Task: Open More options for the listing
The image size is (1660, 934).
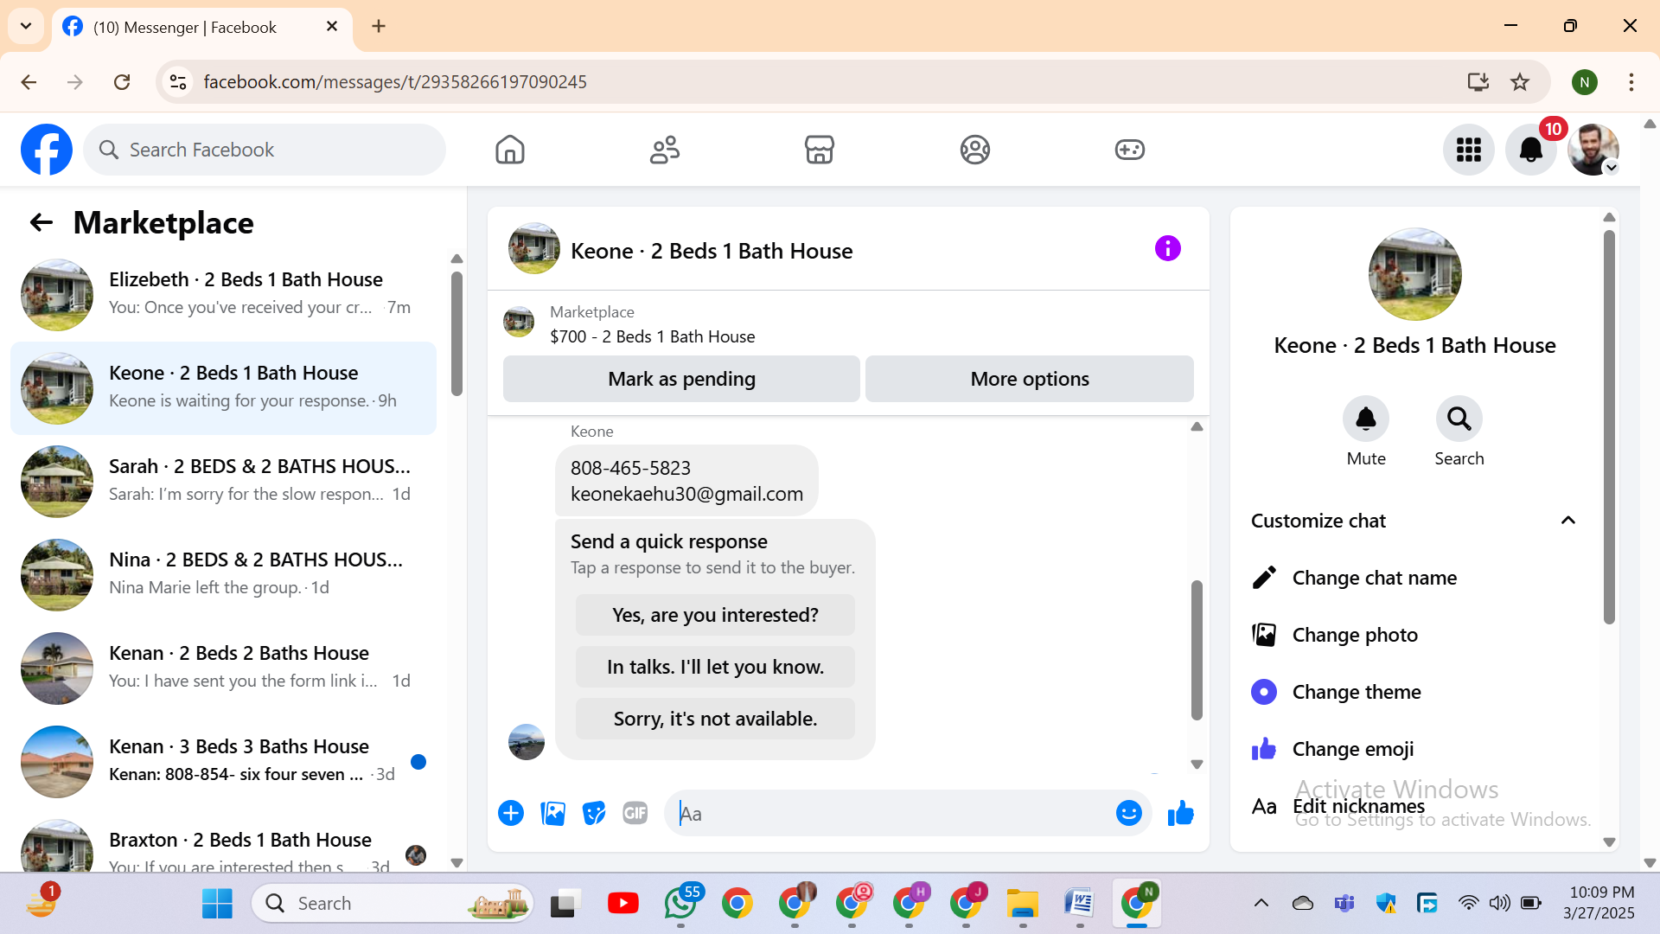Action: point(1029,379)
